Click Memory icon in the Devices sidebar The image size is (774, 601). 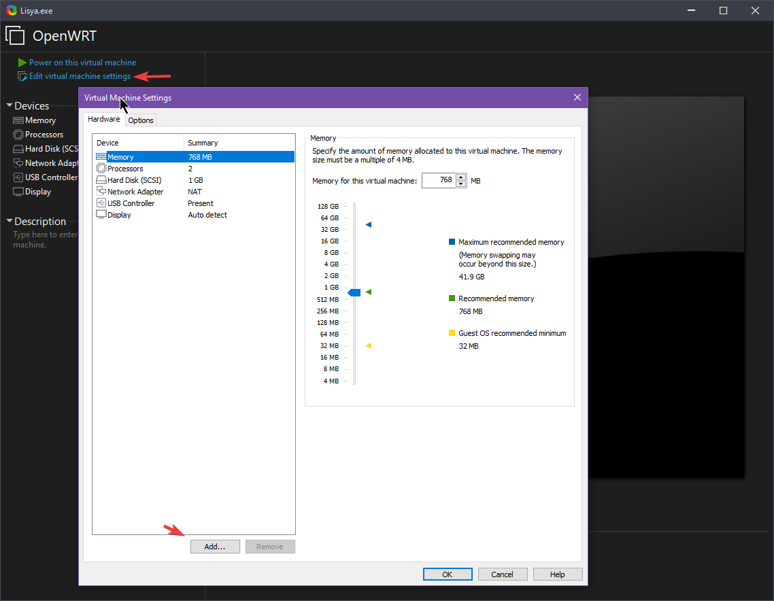[18, 120]
